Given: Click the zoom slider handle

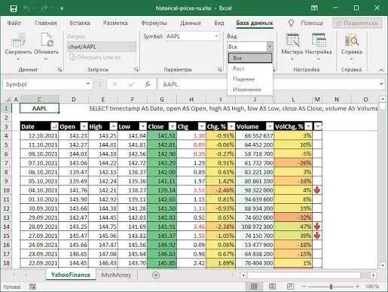Looking at the screenshot, I should tap(331, 286).
